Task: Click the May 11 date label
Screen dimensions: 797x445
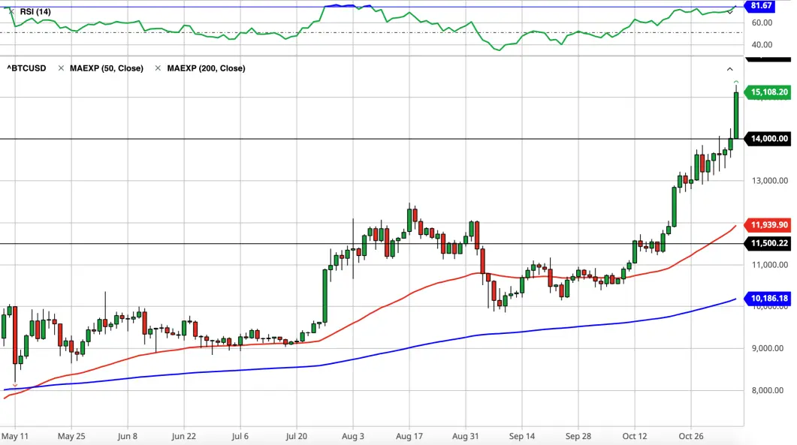Action: 15,436
